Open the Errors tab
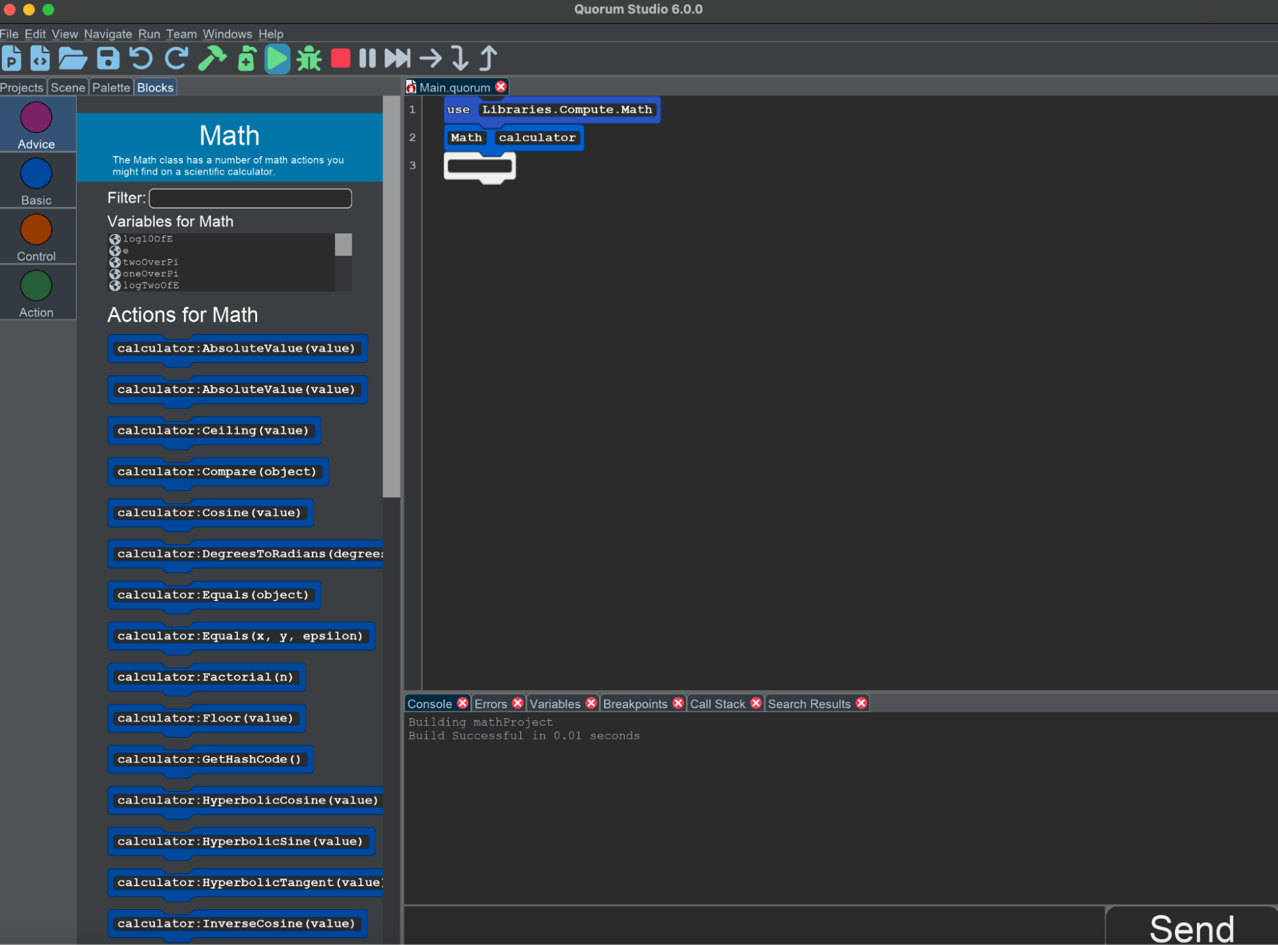This screenshot has width=1278, height=945. click(x=491, y=704)
